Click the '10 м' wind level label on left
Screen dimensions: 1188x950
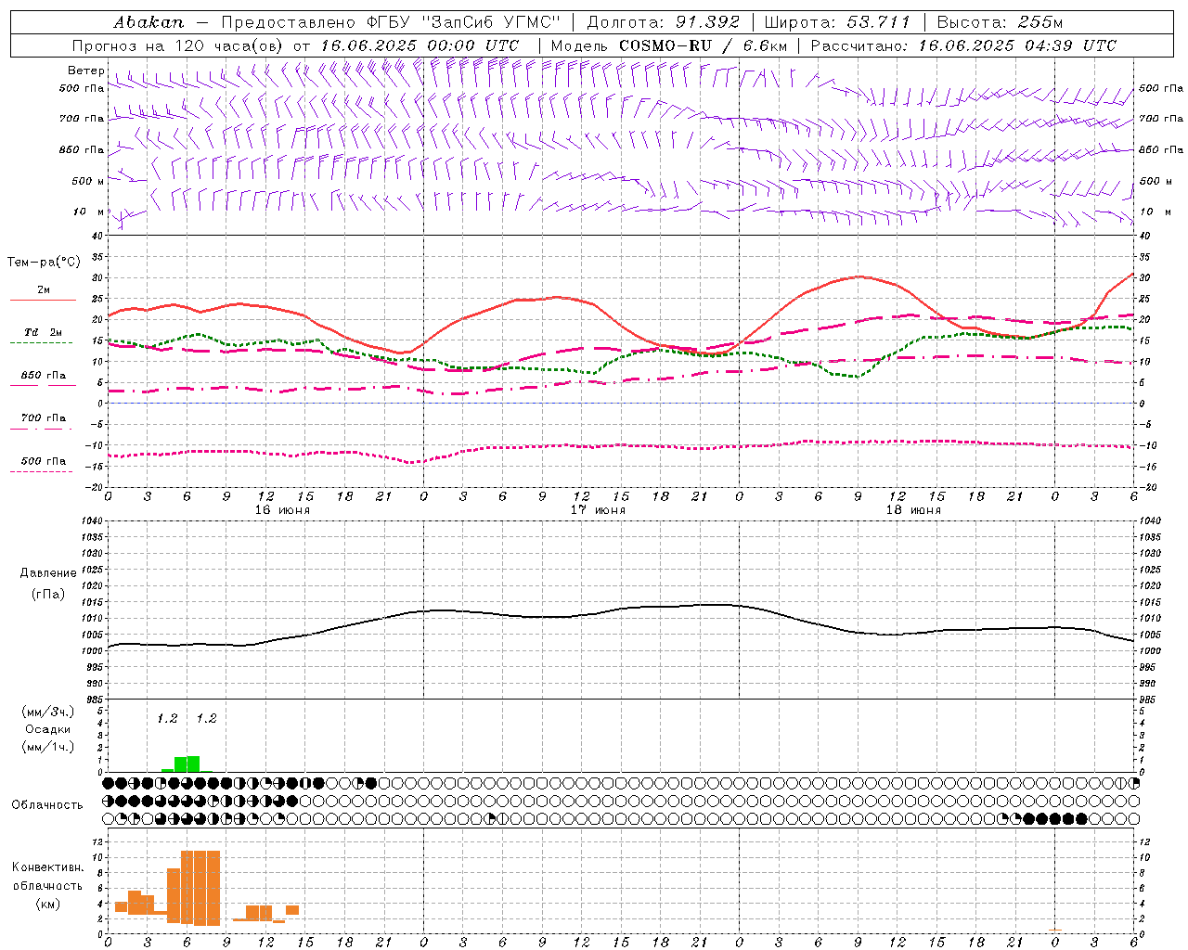coord(89,212)
